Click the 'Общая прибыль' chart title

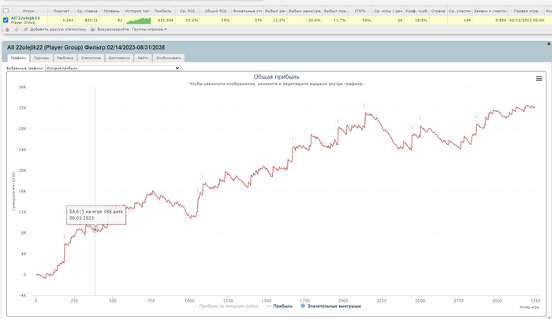tap(276, 76)
